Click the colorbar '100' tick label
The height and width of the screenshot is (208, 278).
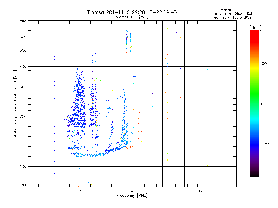[263, 64]
